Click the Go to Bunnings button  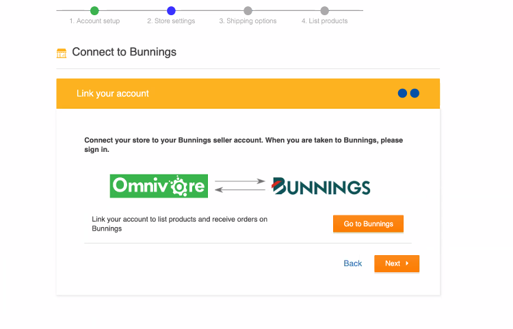click(x=368, y=224)
